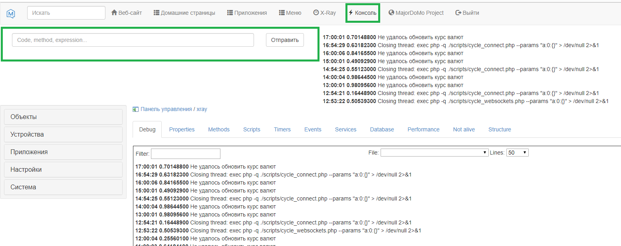Screen dimensions: 621x246
Task: Toggle the Консоль console panel
Action: [363, 13]
